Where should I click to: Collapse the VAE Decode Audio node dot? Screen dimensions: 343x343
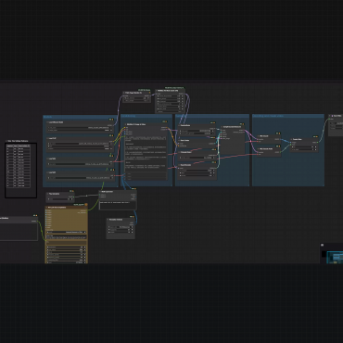(x=259, y=149)
